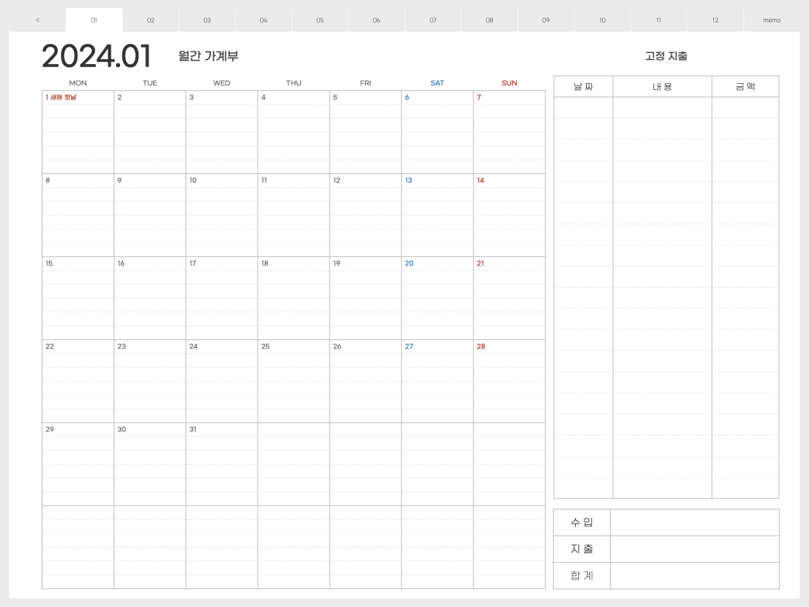809x607 pixels.
Task: Select Saturday day 20 cell
Action: pos(438,298)
